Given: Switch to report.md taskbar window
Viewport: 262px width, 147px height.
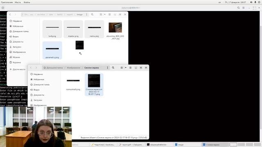Looking at the screenshot, I should (103, 145).
